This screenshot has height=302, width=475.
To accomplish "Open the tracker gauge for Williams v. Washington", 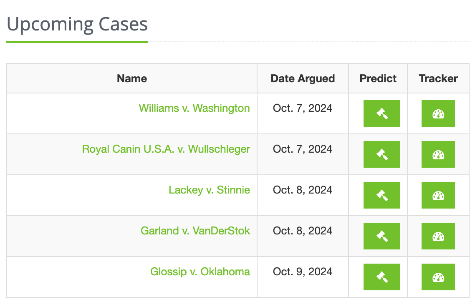I will point(438,113).
